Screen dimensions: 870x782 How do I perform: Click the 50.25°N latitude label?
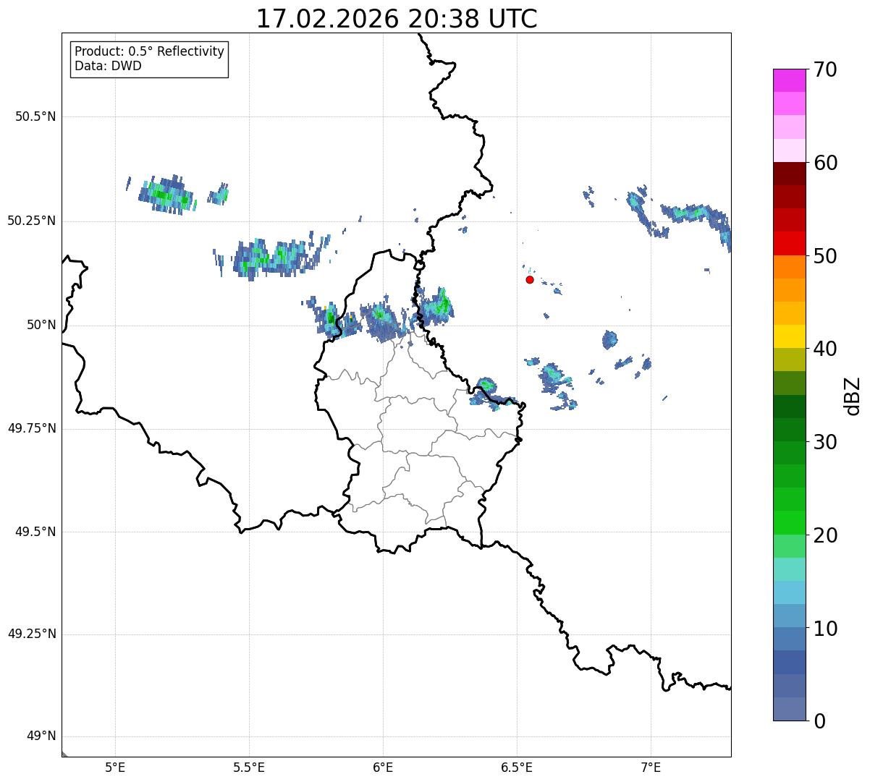tap(32, 221)
